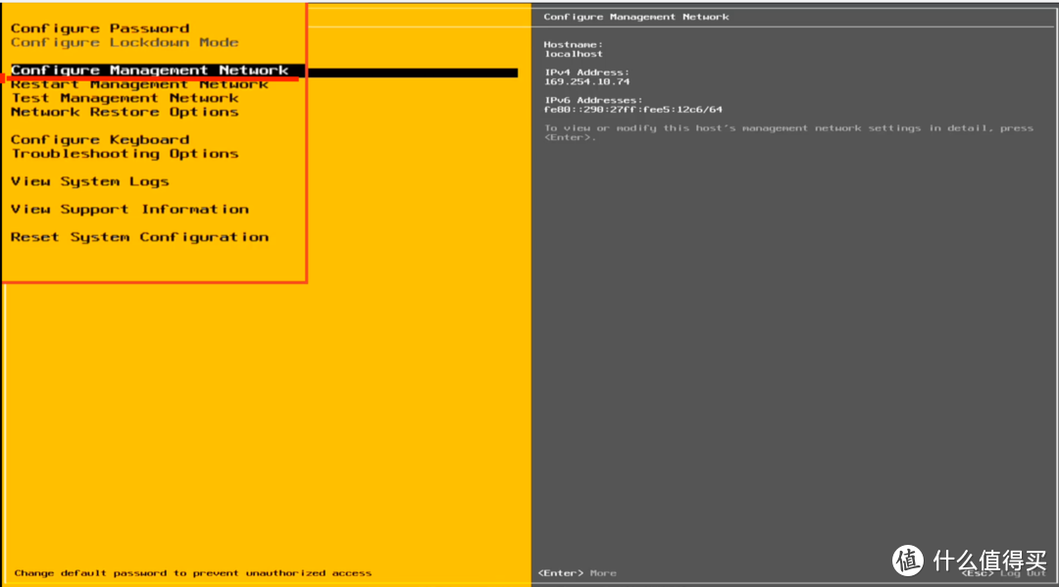Select View System Logs
Image resolution: width=1059 pixels, height=587 pixels.
click(x=90, y=181)
